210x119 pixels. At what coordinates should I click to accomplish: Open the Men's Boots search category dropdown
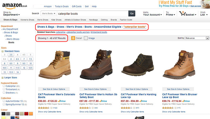tap(49, 13)
